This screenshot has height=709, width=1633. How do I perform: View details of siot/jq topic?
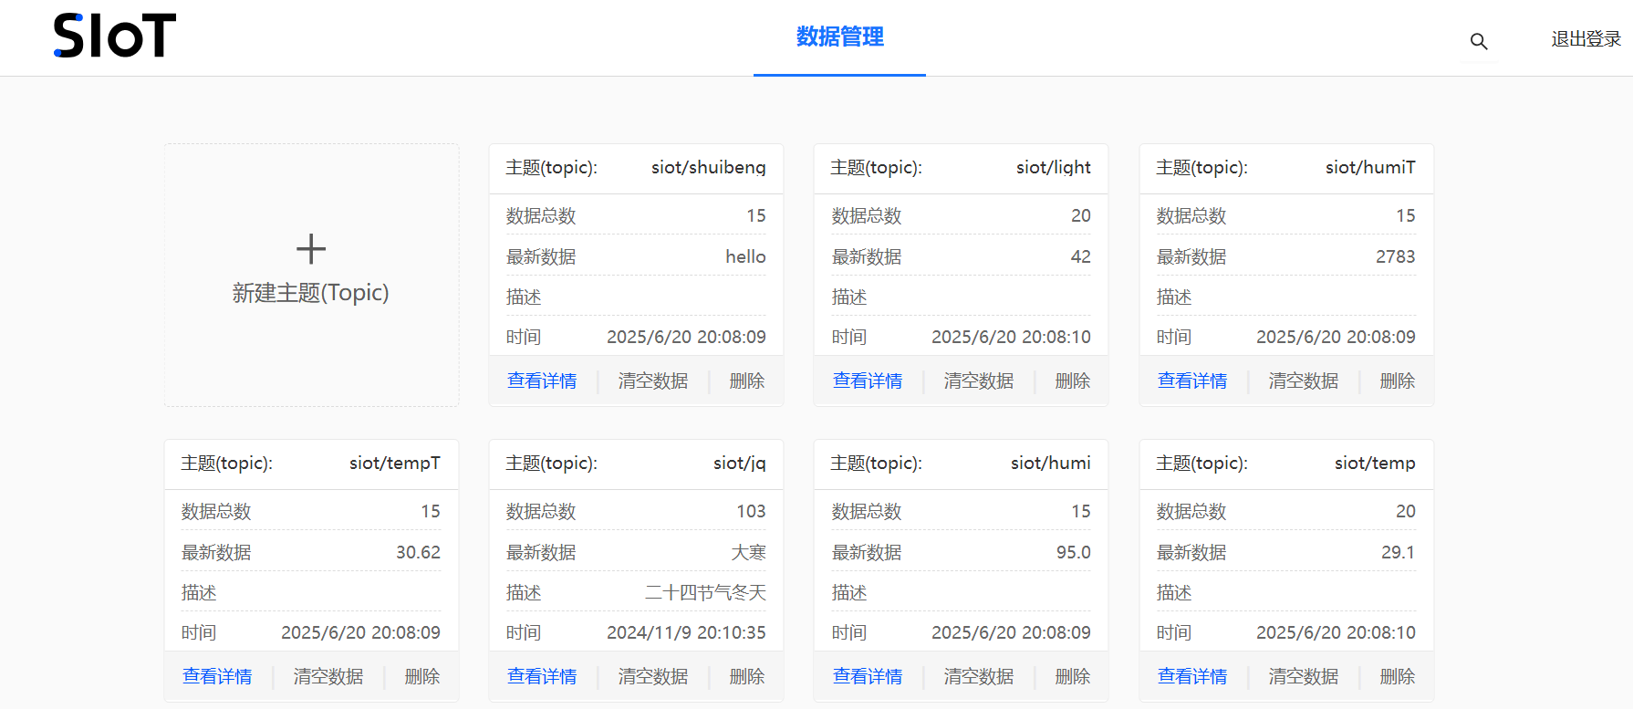pyautogui.click(x=542, y=676)
